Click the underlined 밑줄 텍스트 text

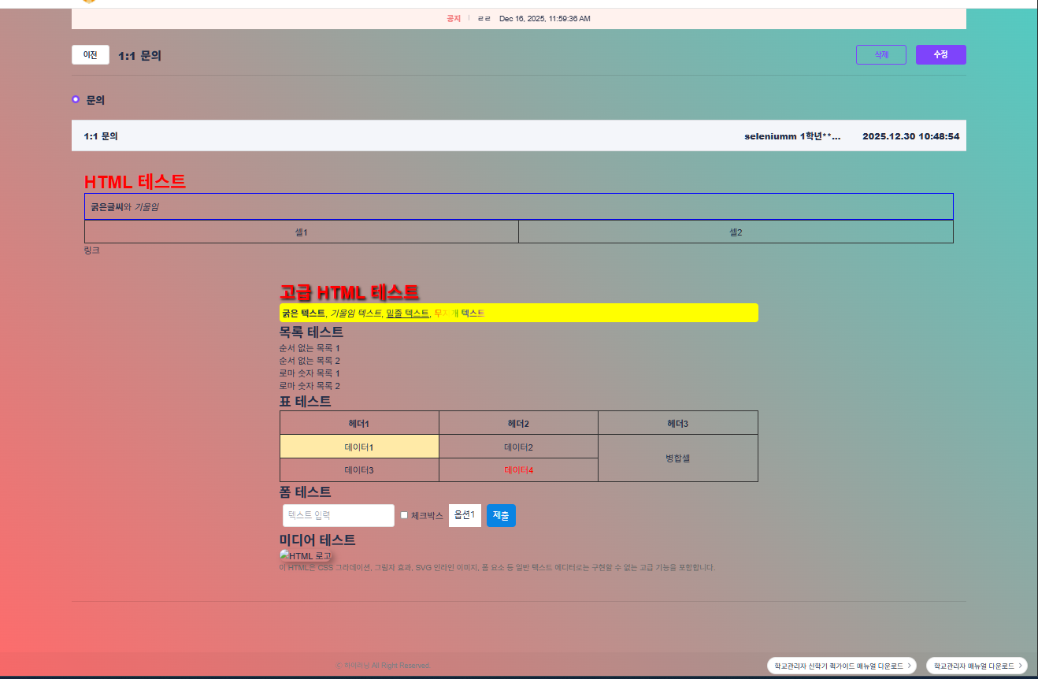[x=407, y=313]
